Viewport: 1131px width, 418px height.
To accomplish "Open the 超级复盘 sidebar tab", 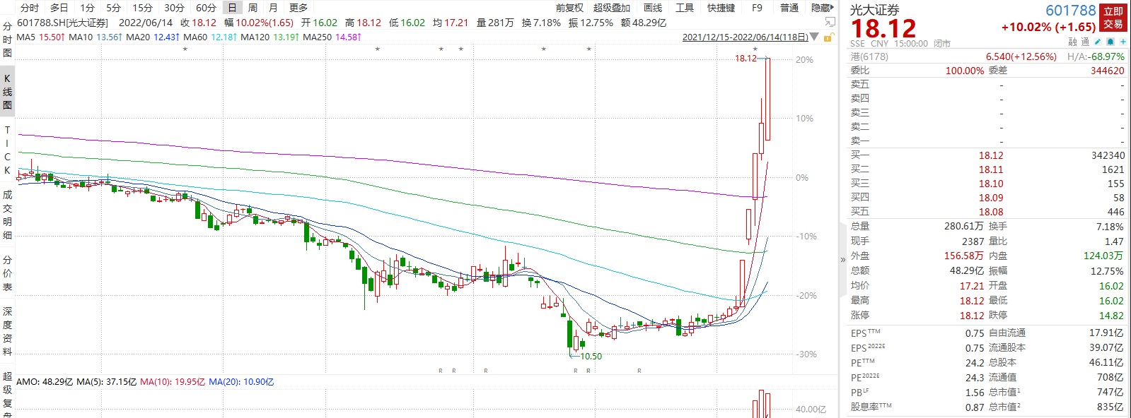I will coord(7,394).
